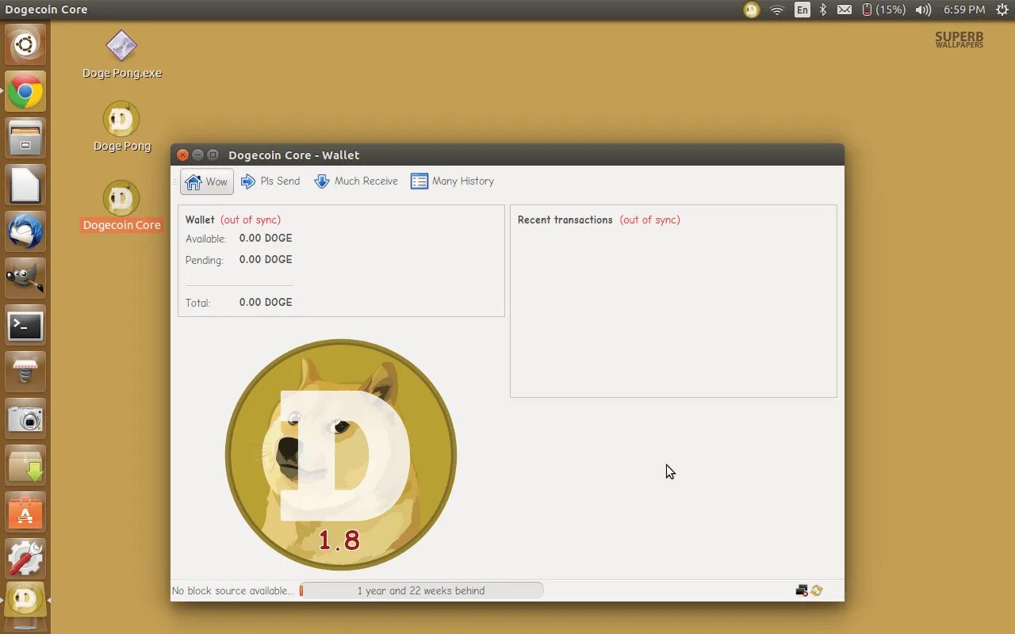Image resolution: width=1015 pixels, height=634 pixels.
Task: Open the Bluetooth indicator menu
Action: click(x=823, y=10)
